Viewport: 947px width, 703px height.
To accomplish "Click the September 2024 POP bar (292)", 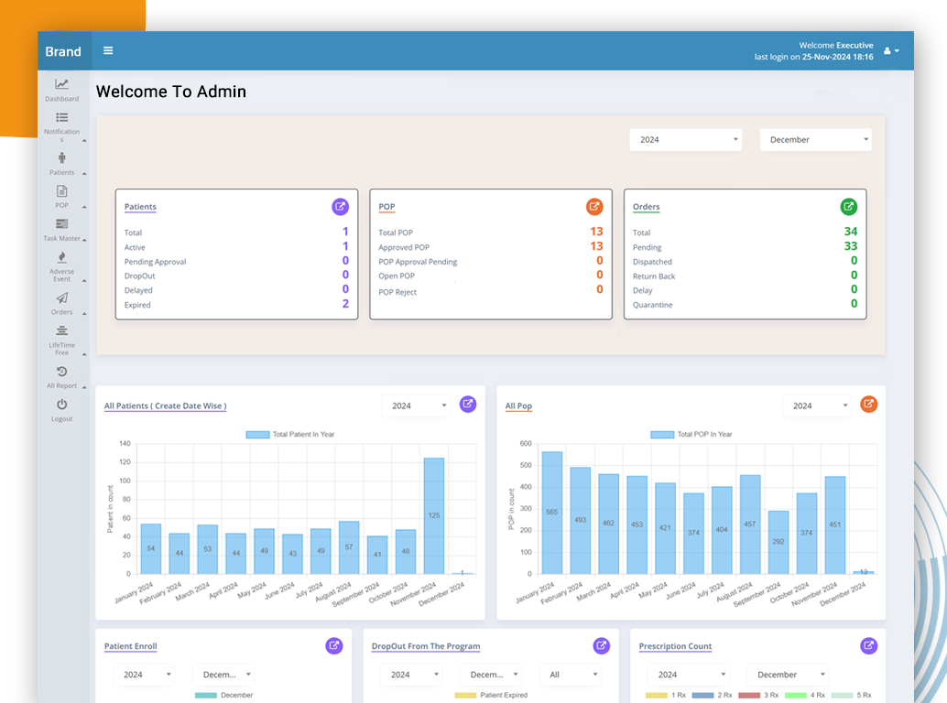I will [x=778, y=543].
